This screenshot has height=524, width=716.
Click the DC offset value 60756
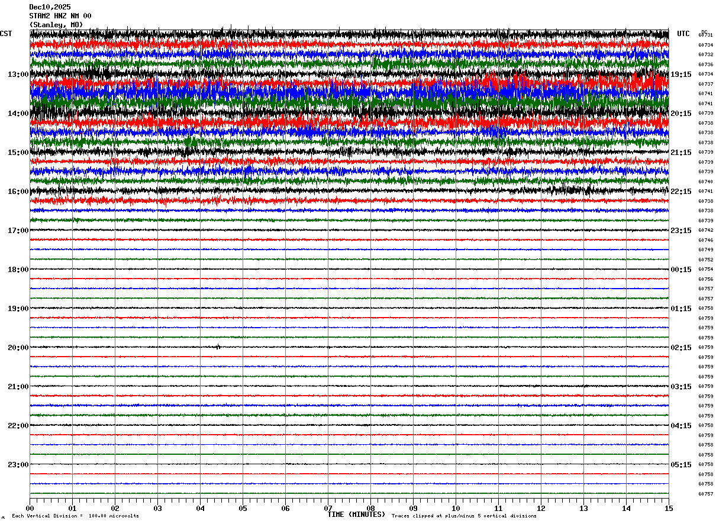[705, 279]
